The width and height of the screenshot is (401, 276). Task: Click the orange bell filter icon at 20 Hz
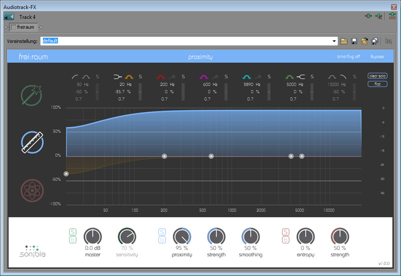pyautogui.click(x=129, y=77)
